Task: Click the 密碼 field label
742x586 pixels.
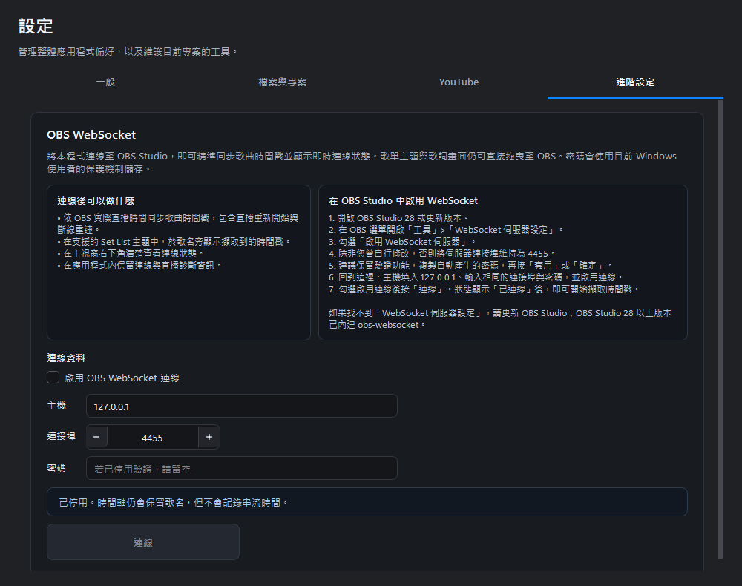Action: click(56, 468)
